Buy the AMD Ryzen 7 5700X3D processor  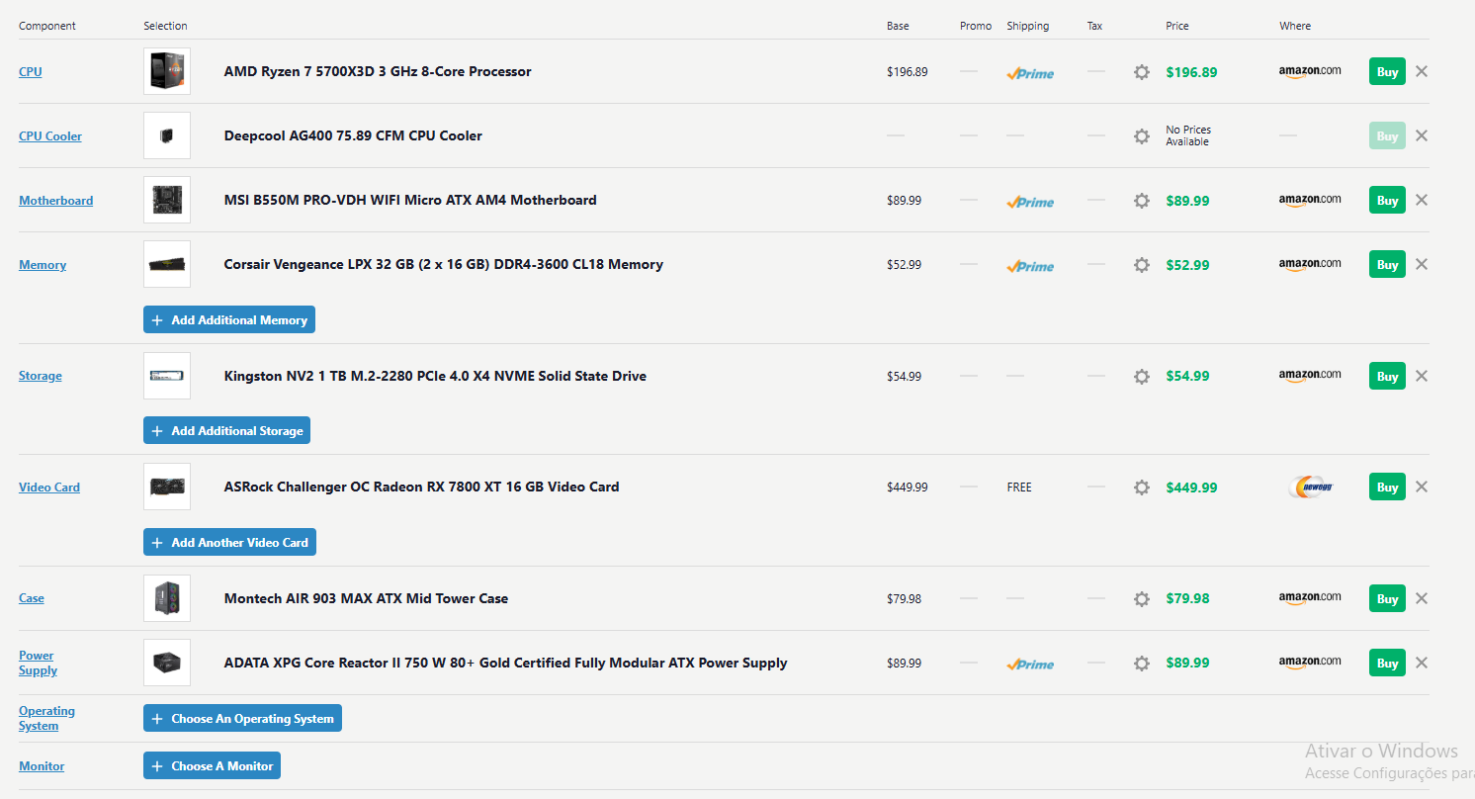[x=1387, y=71]
